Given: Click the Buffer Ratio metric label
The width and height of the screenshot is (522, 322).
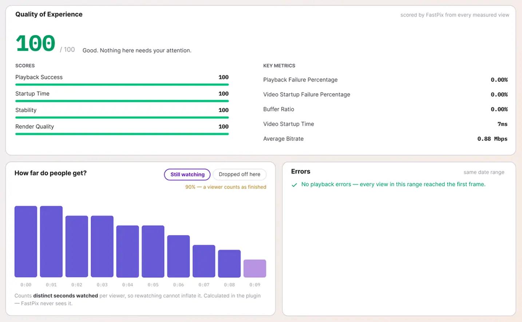Looking at the screenshot, I should coord(278,109).
